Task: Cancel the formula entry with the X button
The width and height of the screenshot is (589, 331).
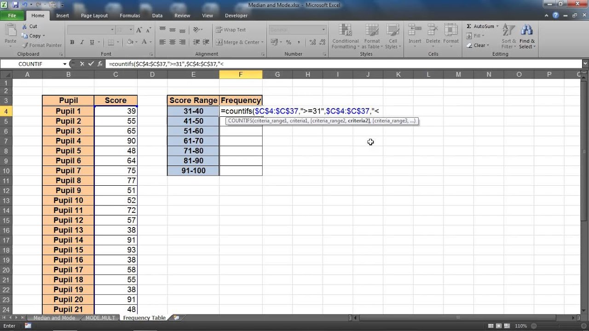Action: (x=82, y=64)
